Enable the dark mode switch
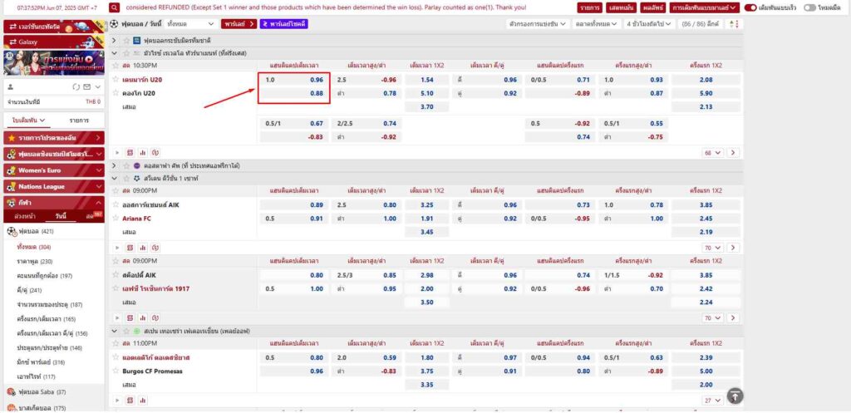The image size is (851, 413). pyautogui.click(x=809, y=7)
